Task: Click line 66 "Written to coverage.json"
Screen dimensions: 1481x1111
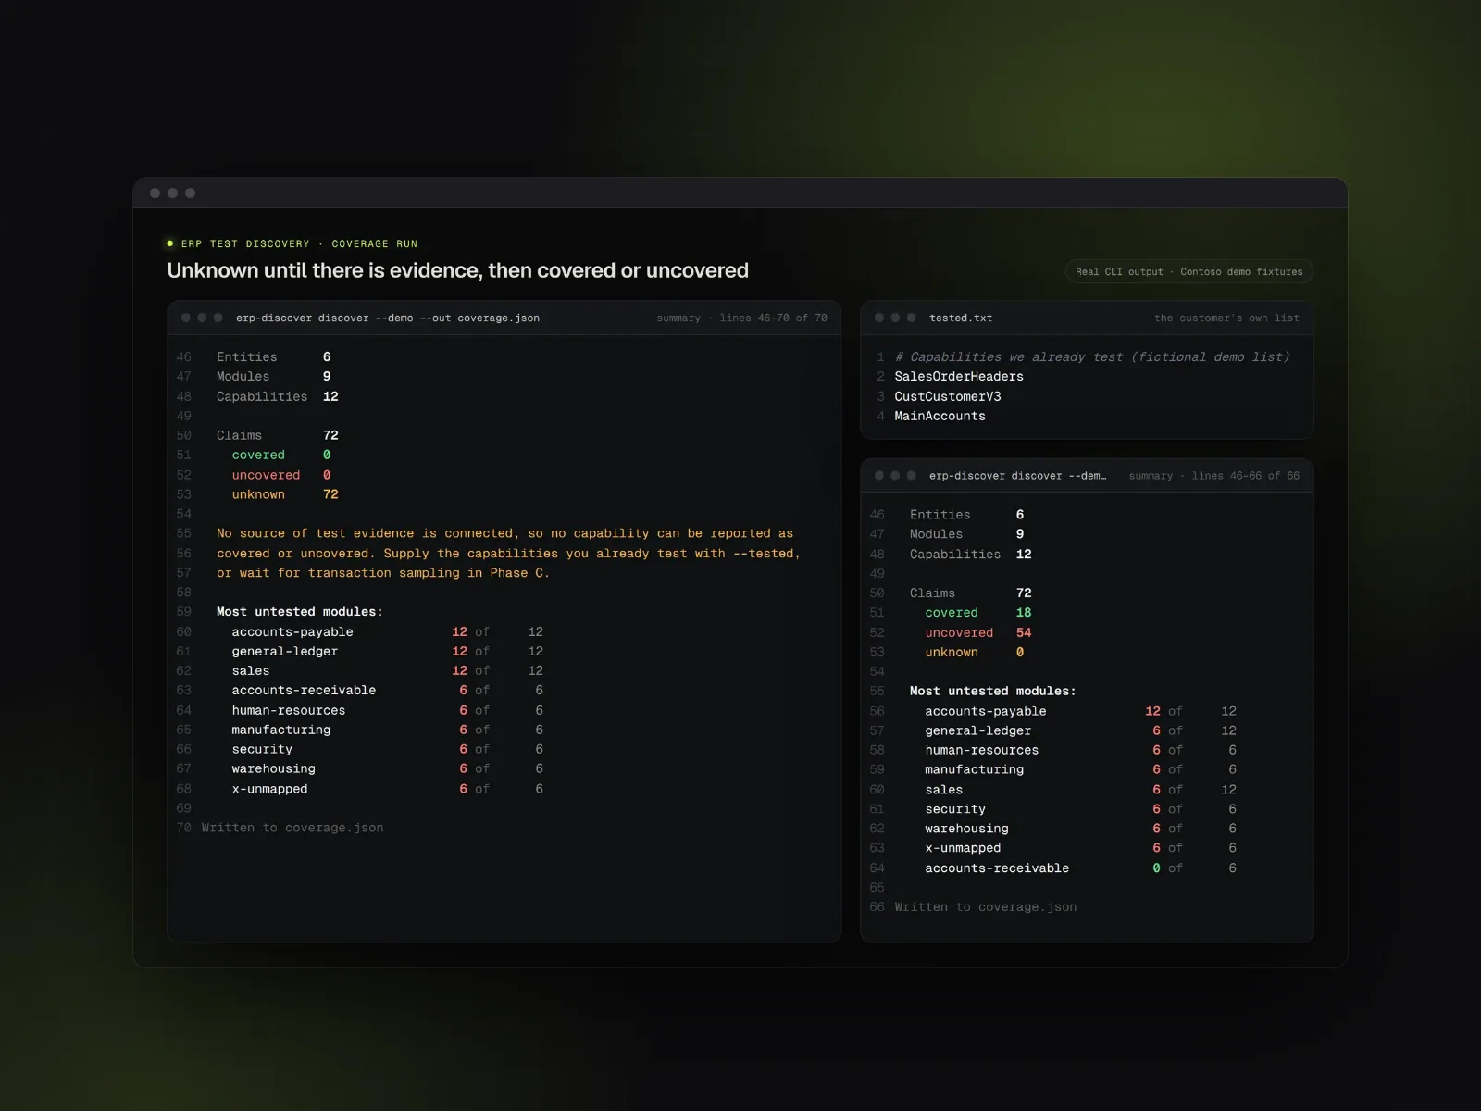Action: (x=986, y=907)
